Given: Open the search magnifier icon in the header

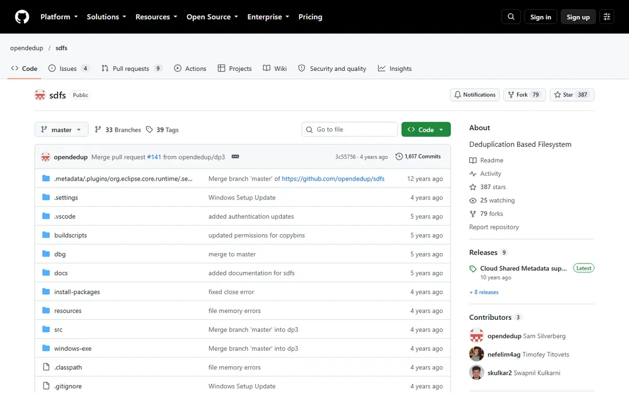Looking at the screenshot, I should click(511, 17).
